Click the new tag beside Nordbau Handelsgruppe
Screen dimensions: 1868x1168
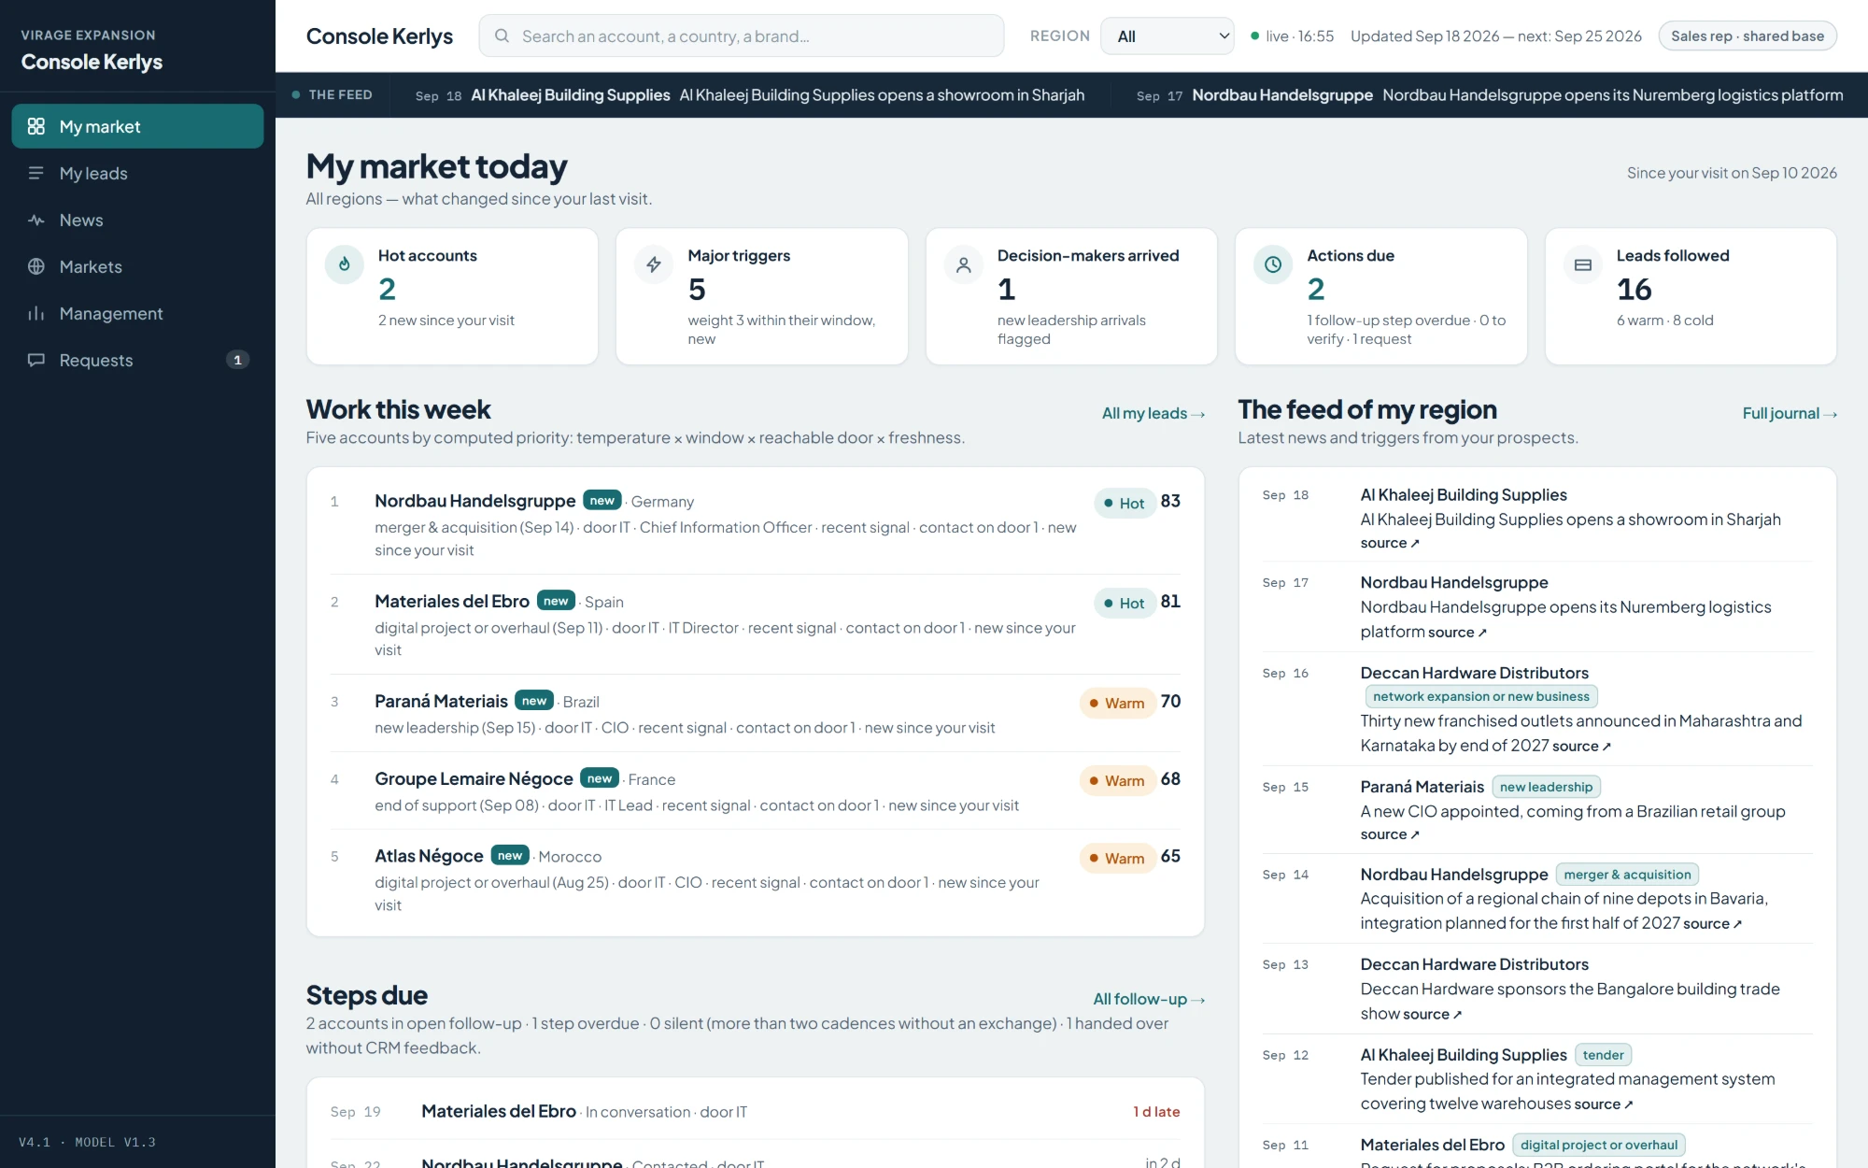pyautogui.click(x=602, y=500)
